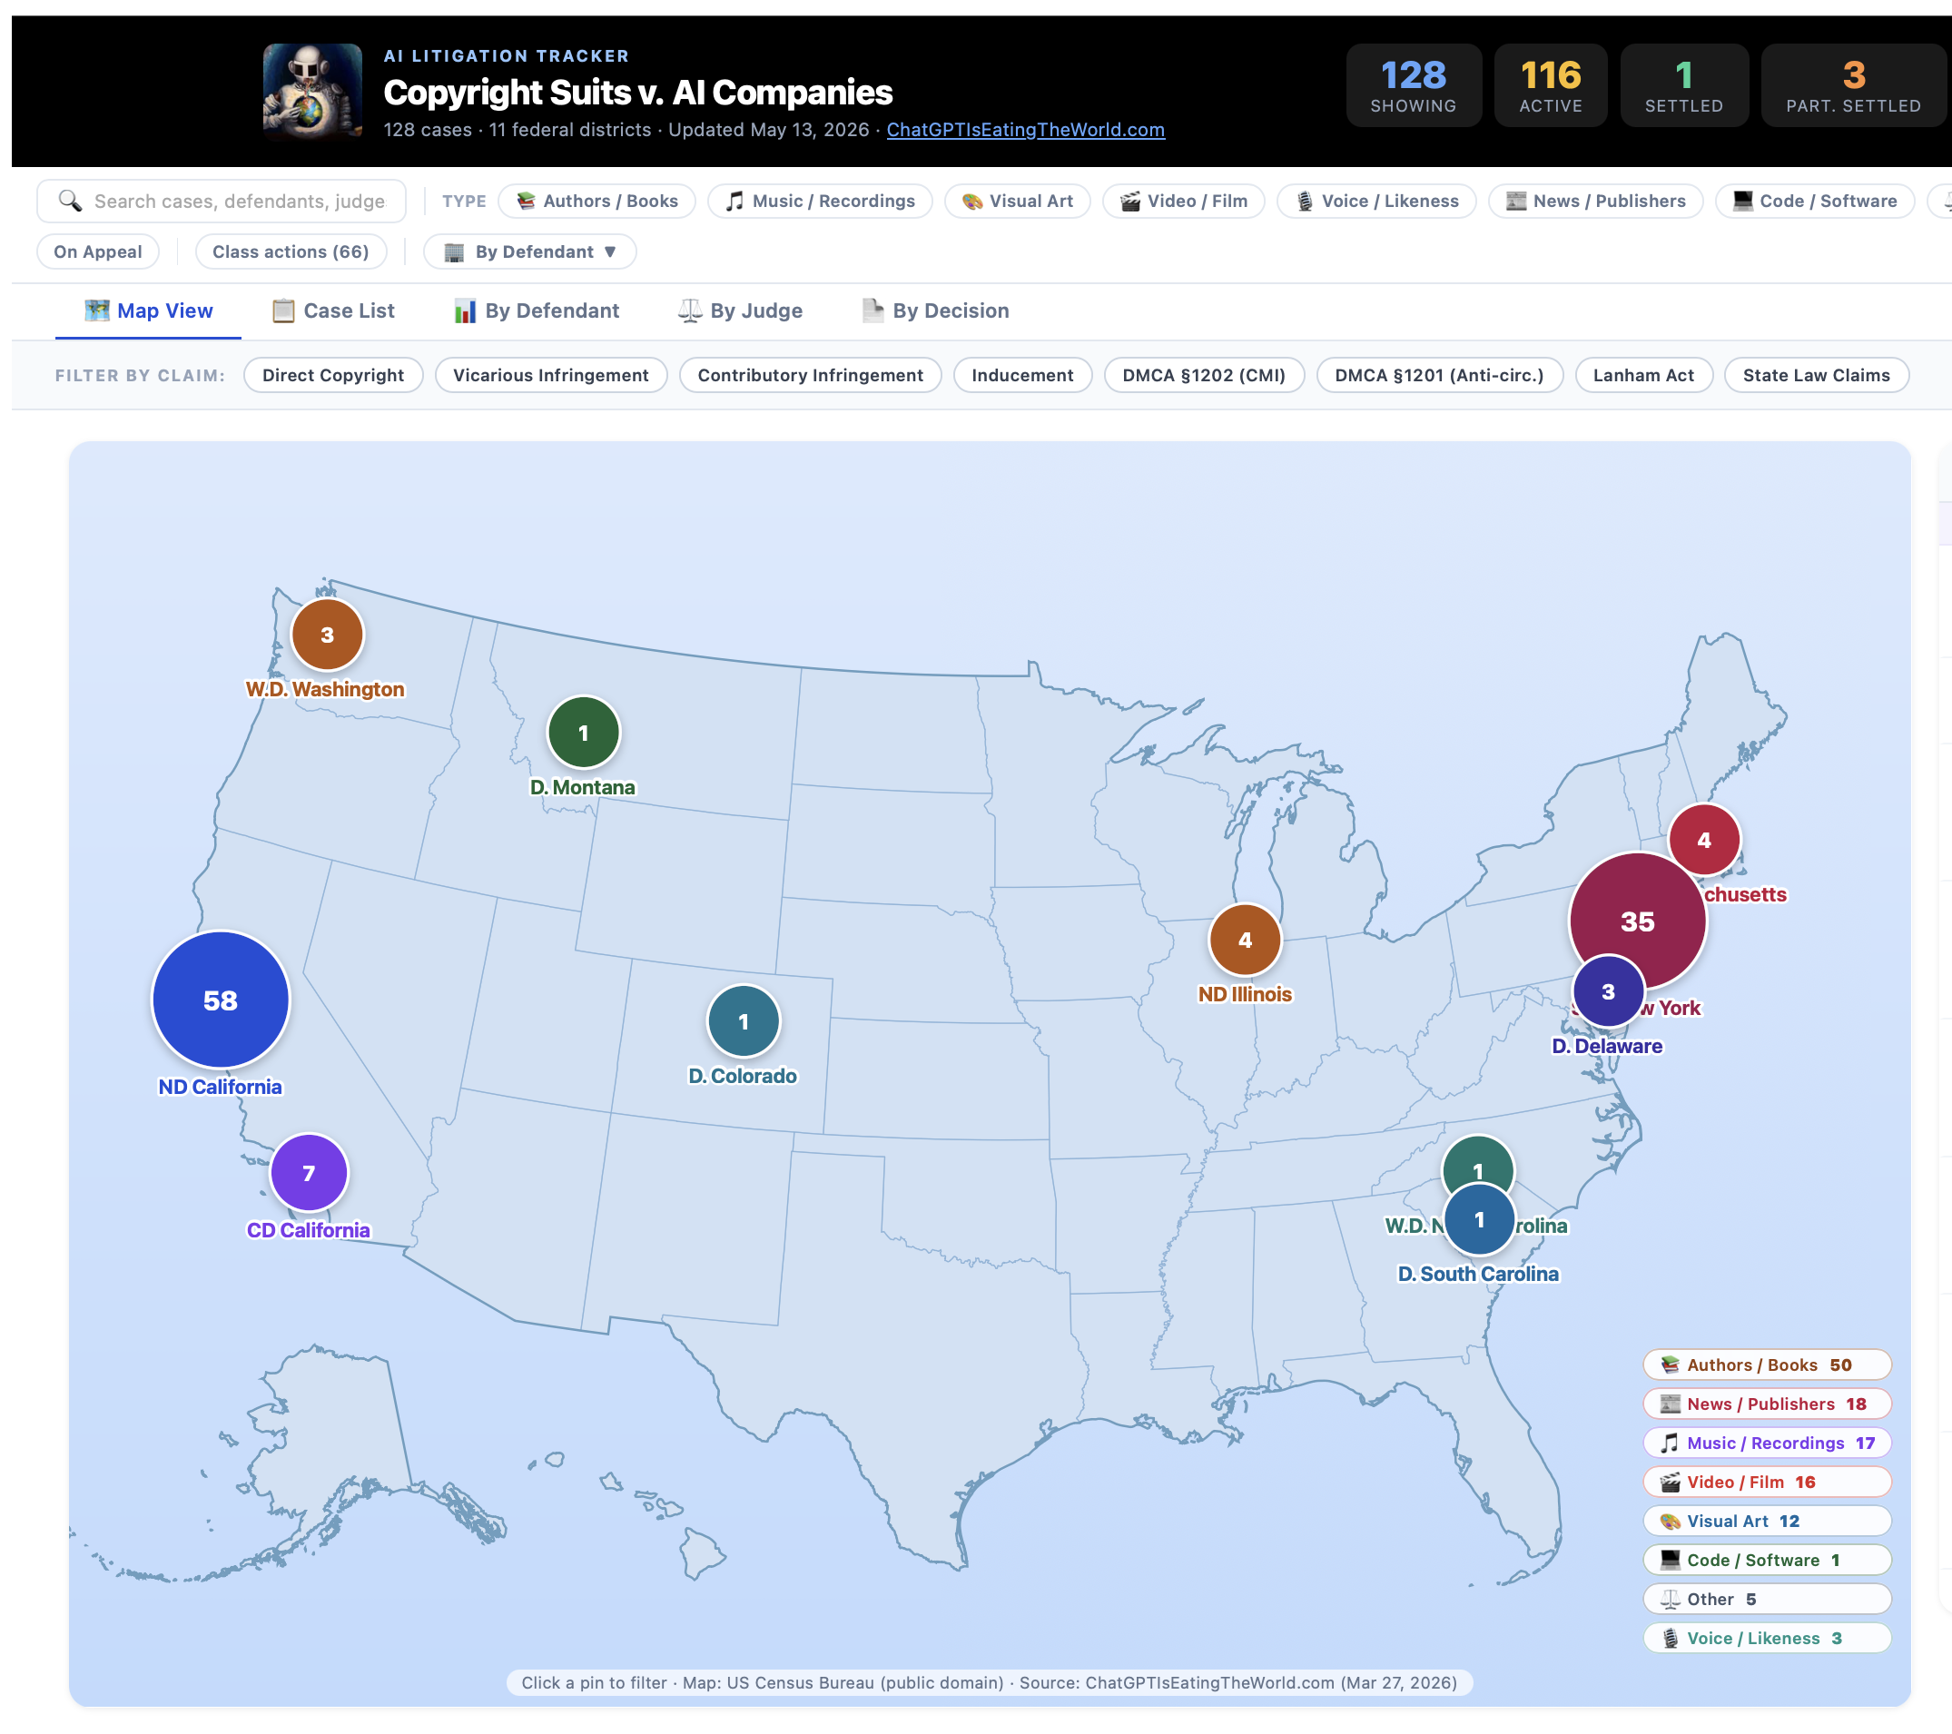Viewport: 1952px width, 1734px height.
Task: Toggle the Voice / Likeness type filter
Action: coord(1376,201)
